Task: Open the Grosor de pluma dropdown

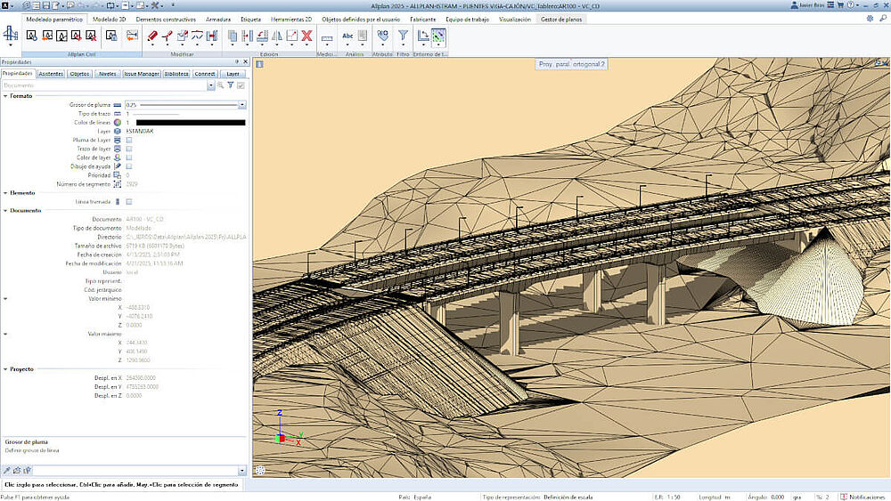Action: [x=241, y=105]
